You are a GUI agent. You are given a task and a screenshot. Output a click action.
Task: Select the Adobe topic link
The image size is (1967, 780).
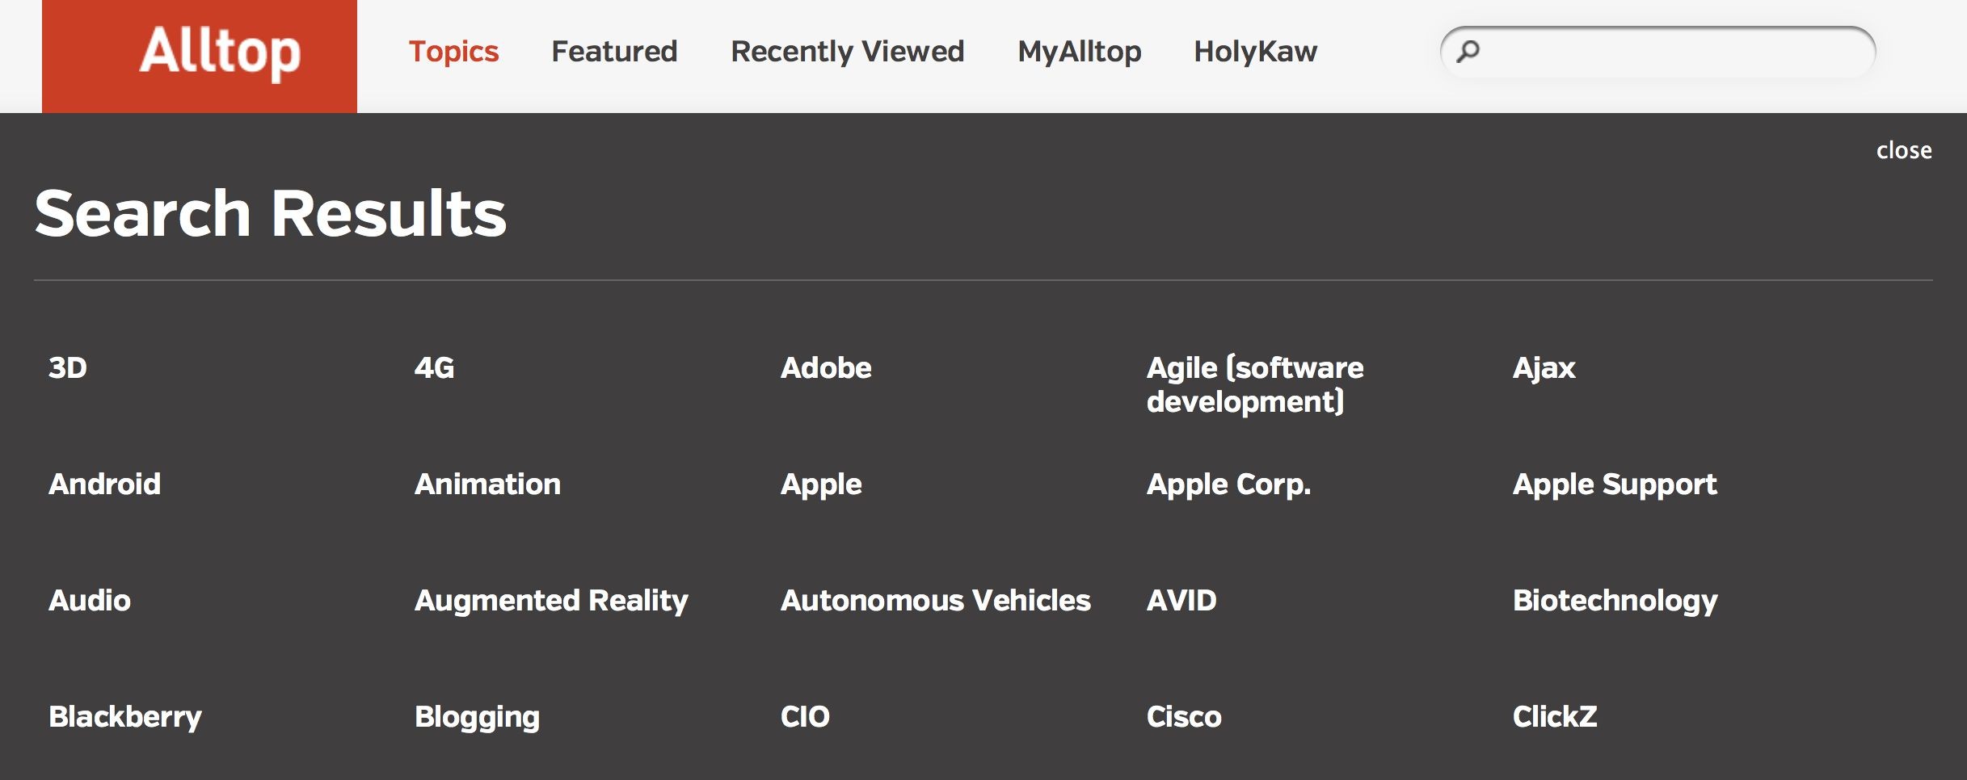click(826, 368)
